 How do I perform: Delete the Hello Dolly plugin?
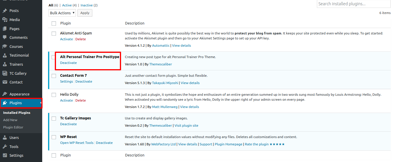pos(81,100)
